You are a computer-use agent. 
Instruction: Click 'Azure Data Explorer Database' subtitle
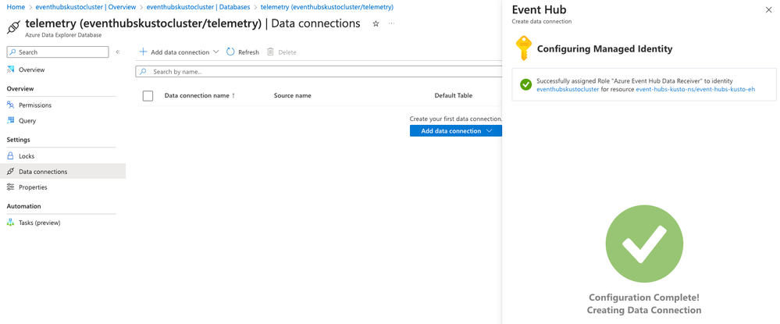pos(63,35)
